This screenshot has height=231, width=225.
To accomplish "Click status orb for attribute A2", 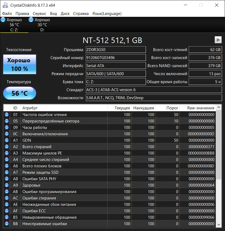I will click(x=7, y=147).
